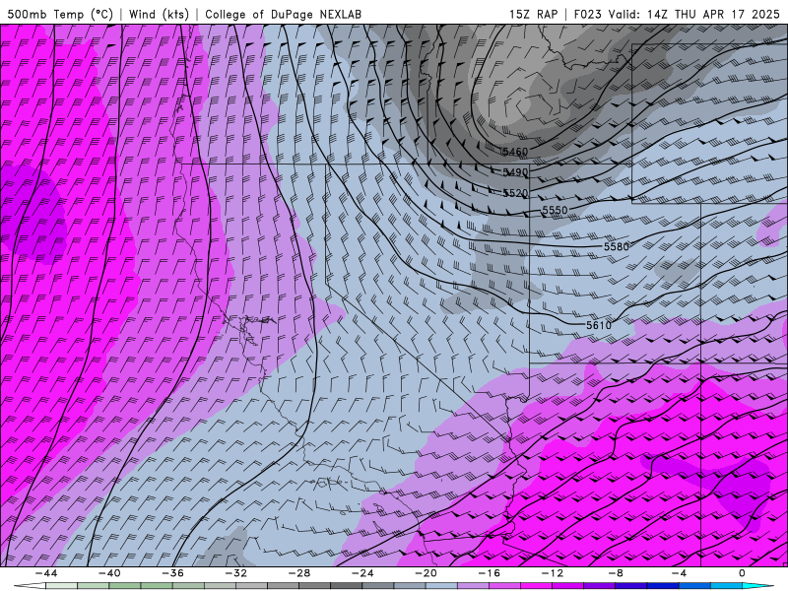Click 'College of DuPage NEXLAB' header text
Viewport: 788px width, 591px height.
point(283,14)
